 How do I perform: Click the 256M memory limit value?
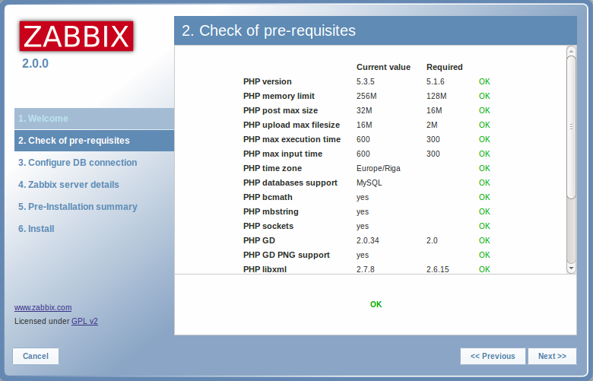tap(366, 96)
